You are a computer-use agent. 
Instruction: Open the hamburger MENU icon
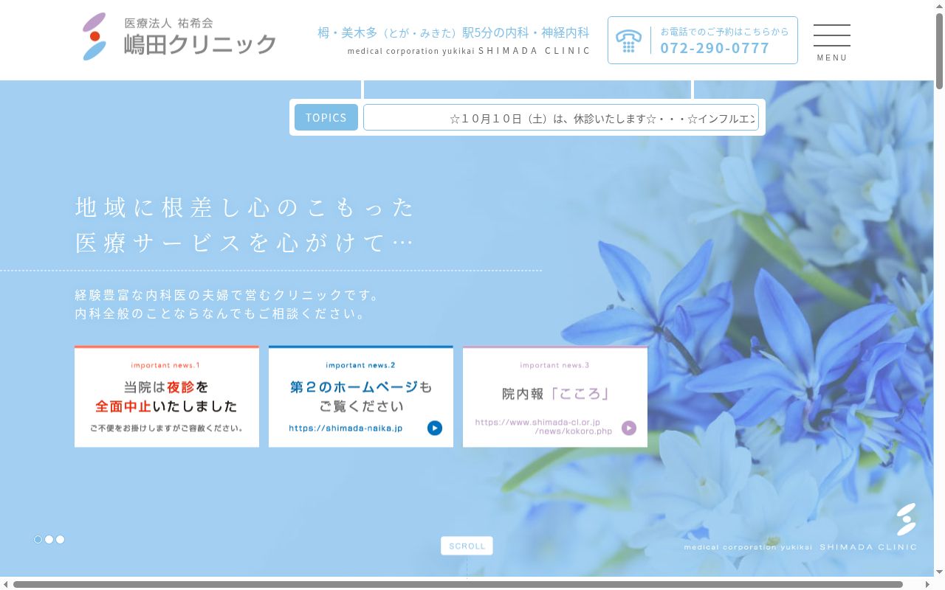832,41
